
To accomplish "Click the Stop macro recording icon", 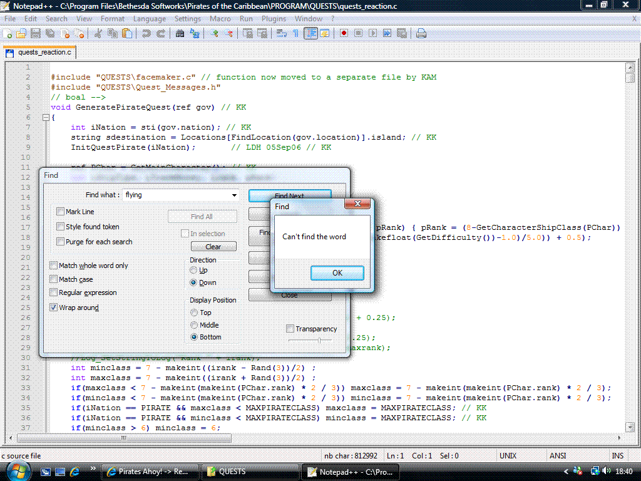I will tap(359, 34).
